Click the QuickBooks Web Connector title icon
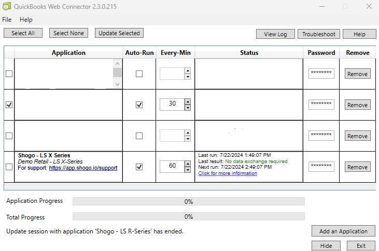 point(7,6)
